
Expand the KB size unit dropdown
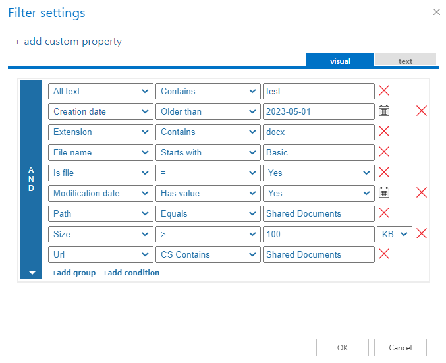394,234
